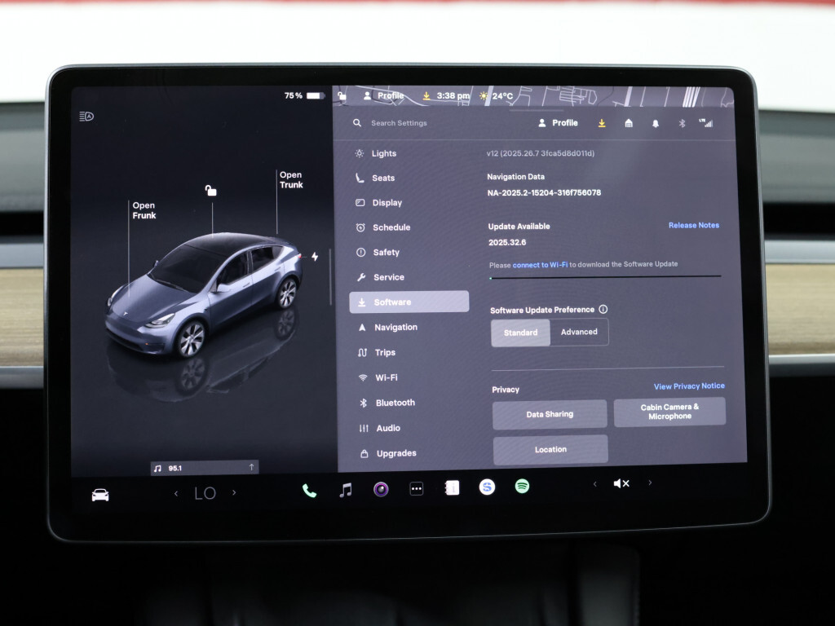The image size is (835, 626).
Task: Open the Release Notes link
Action: click(x=693, y=225)
